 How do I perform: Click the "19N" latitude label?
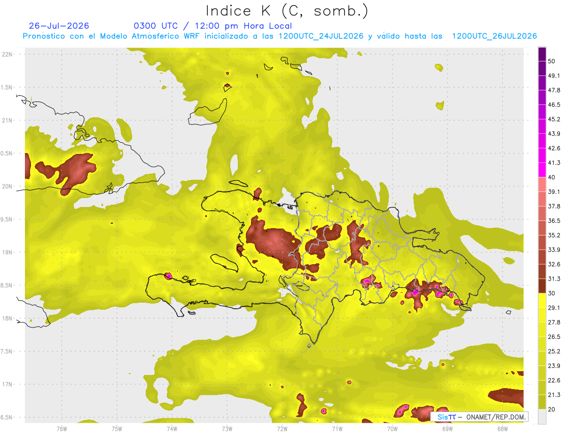(8, 252)
